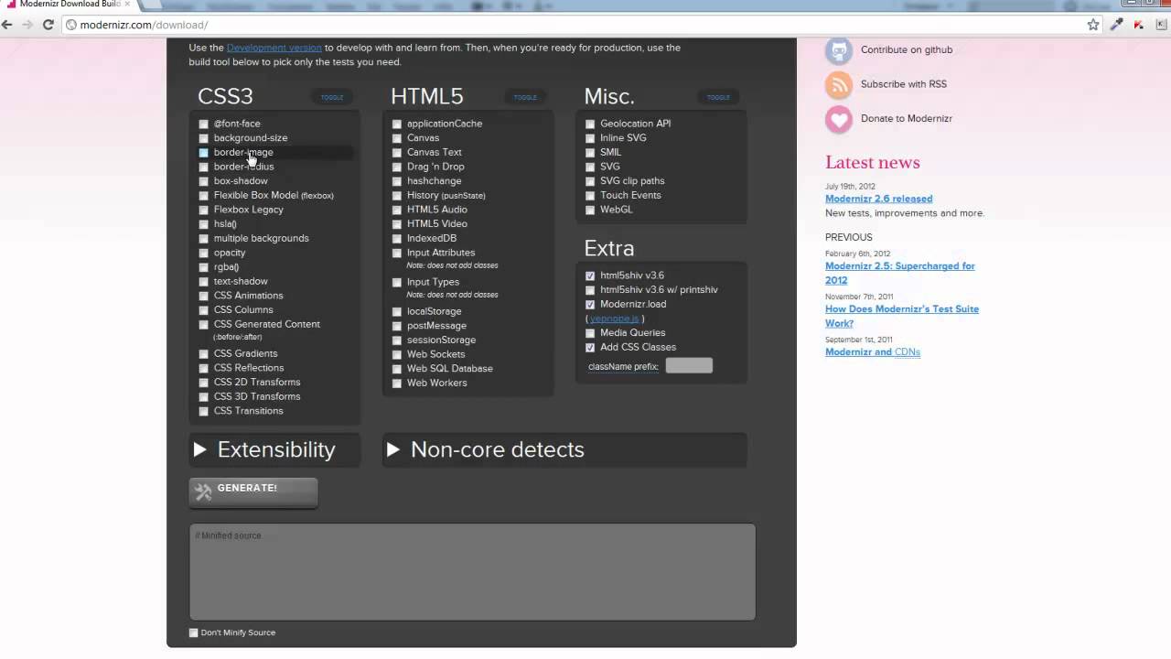Open Modernizr and CDNs article

872,352
